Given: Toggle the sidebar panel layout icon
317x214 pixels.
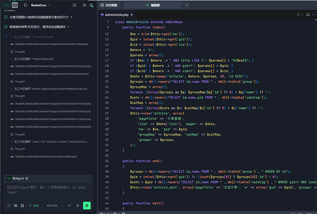Looking at the screenshot, I should (x=25, y=5).
